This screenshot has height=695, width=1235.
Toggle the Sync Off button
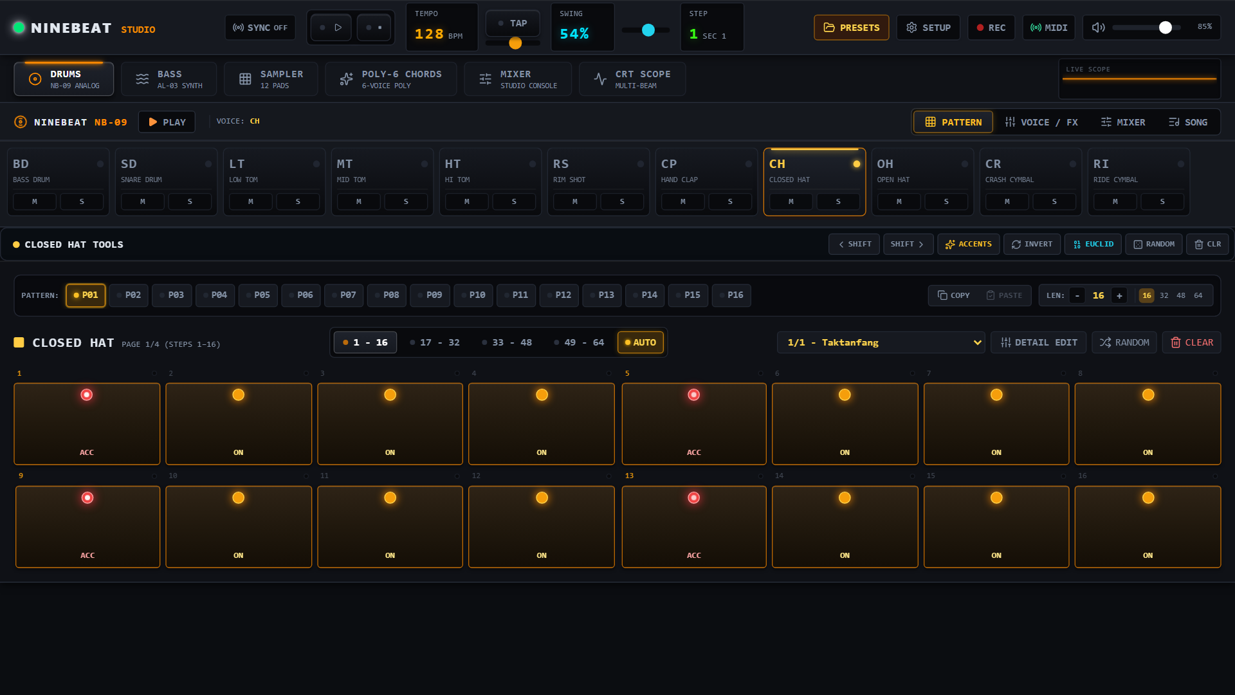[261, 28]
